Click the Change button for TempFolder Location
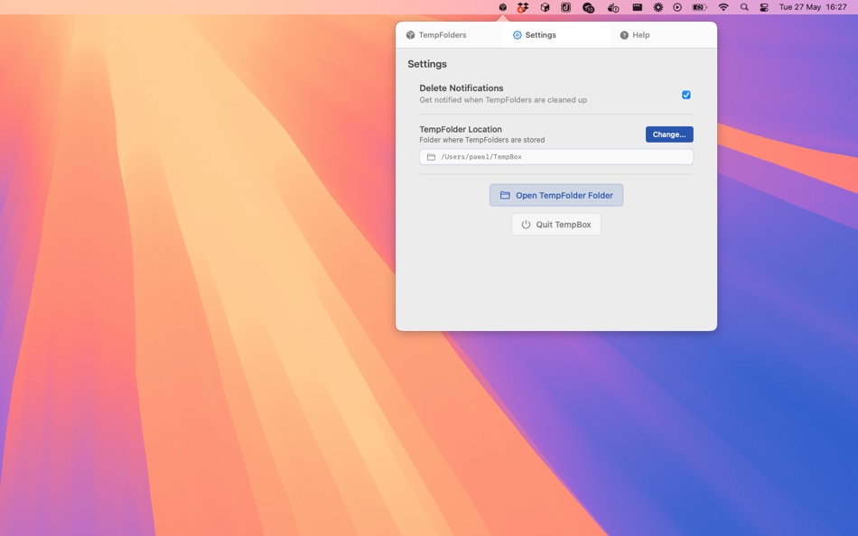This screenshot has width=858, height=536. click(x=669, y=134)
